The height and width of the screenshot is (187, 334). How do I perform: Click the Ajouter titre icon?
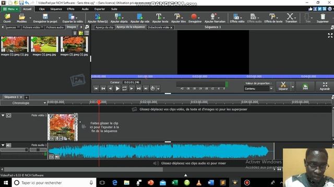[x=178, y=18]
